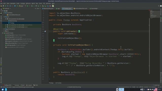Click the editor vertical scrollbar
Image resolution: width=162 pixels, height=91 pixels.
(x=149, y=46)
